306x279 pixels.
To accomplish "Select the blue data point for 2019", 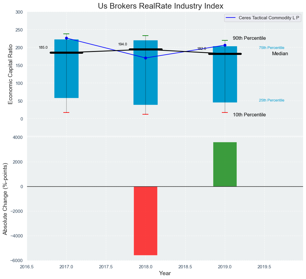I will (x=225, y=45).
